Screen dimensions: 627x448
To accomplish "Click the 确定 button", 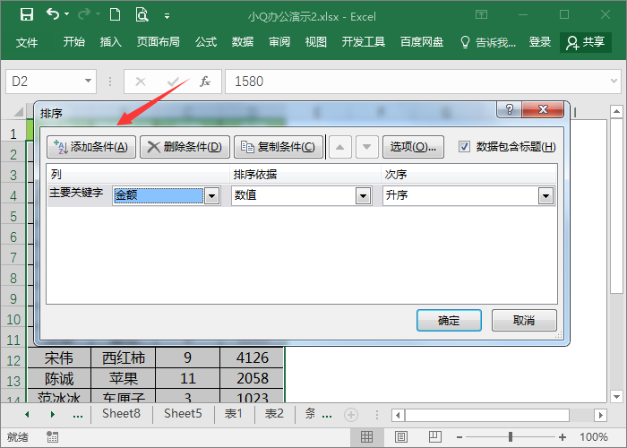I will click(449, 321).
